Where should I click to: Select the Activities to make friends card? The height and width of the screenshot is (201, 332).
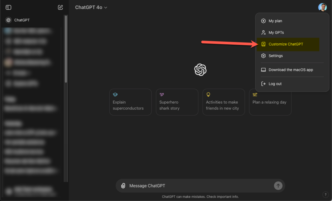point(224,102)
